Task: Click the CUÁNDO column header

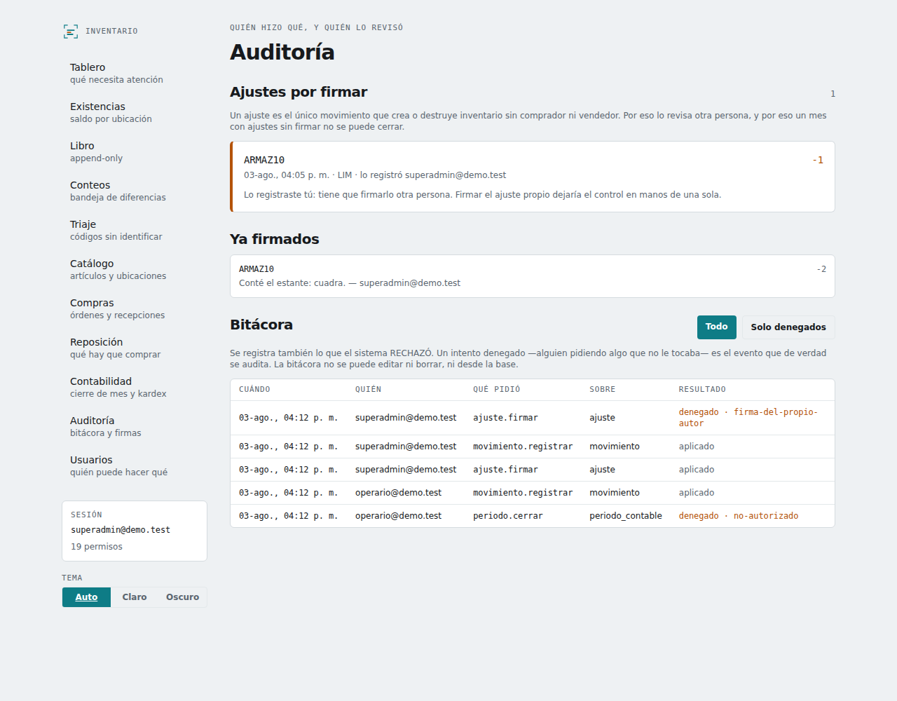Action: (254, 390)
